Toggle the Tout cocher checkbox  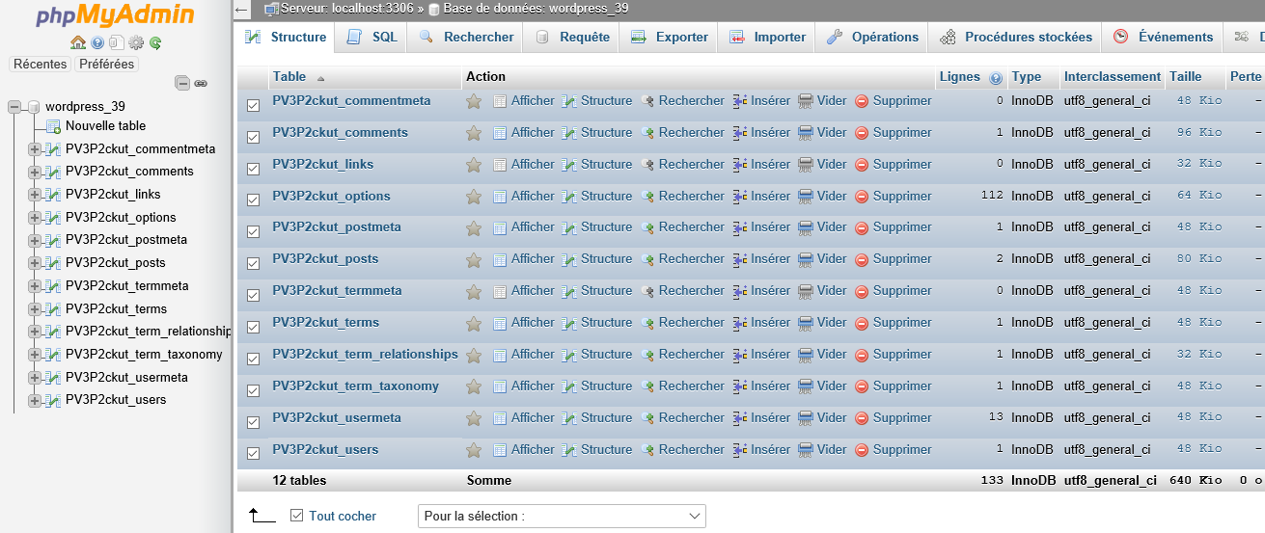[297, 516]
